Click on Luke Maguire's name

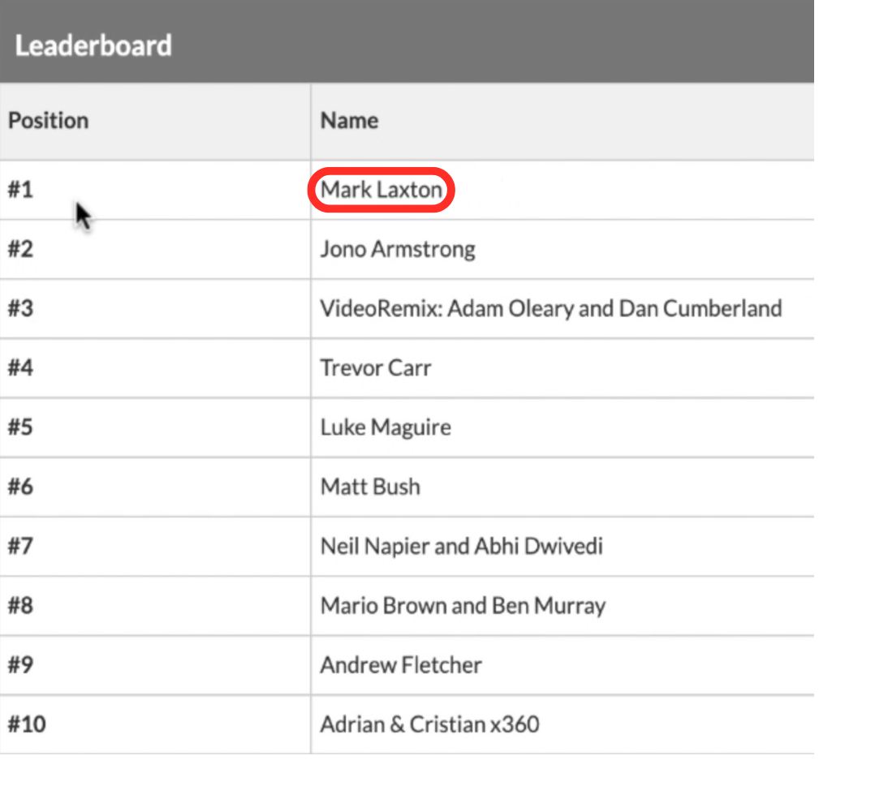click(x=385, y=427)
